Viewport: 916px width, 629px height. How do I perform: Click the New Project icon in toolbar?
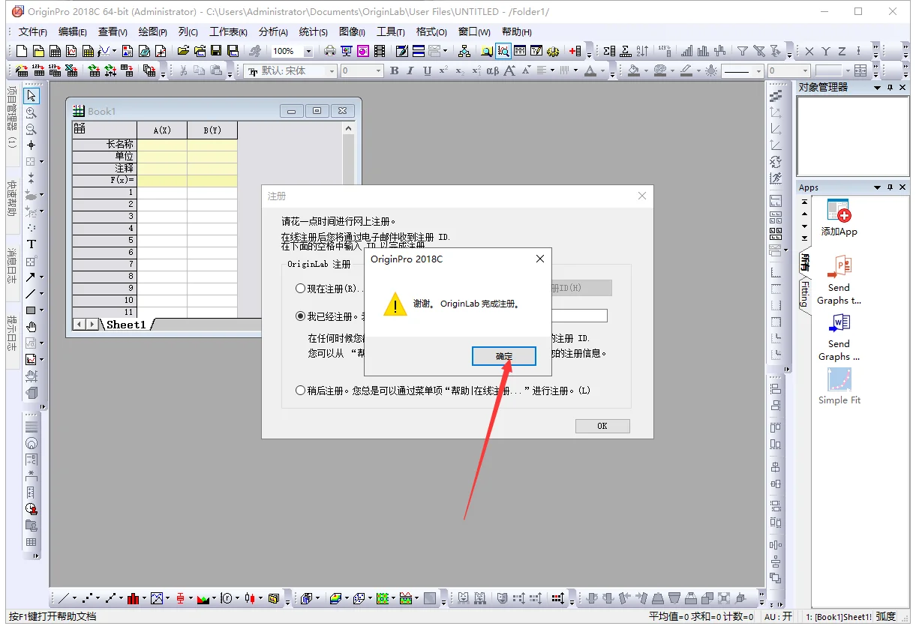[x=21, y=51]
